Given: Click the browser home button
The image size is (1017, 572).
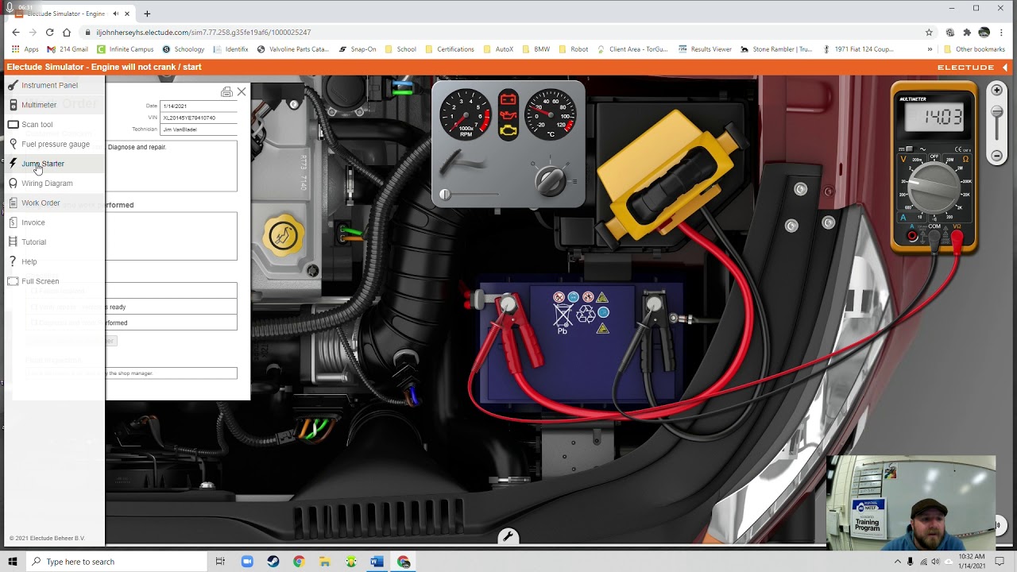Looking at the screenshot, I should click(66, 33).
